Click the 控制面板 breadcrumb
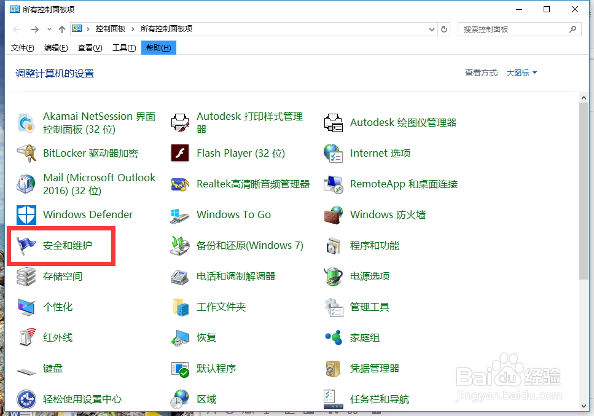 tap(110, 29)
